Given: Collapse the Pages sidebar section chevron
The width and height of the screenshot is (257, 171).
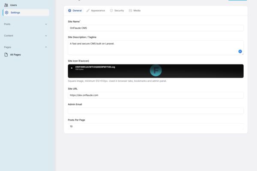Looking at the screenshot, I should pyautogui.click(x=46, y=47).
